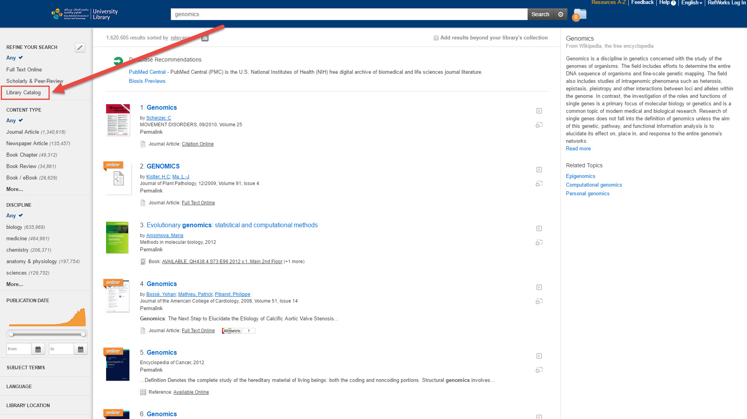Click the edit pencil icon in Refine Your Search
The width and height of the screenshot is (747, 419).
80,48
